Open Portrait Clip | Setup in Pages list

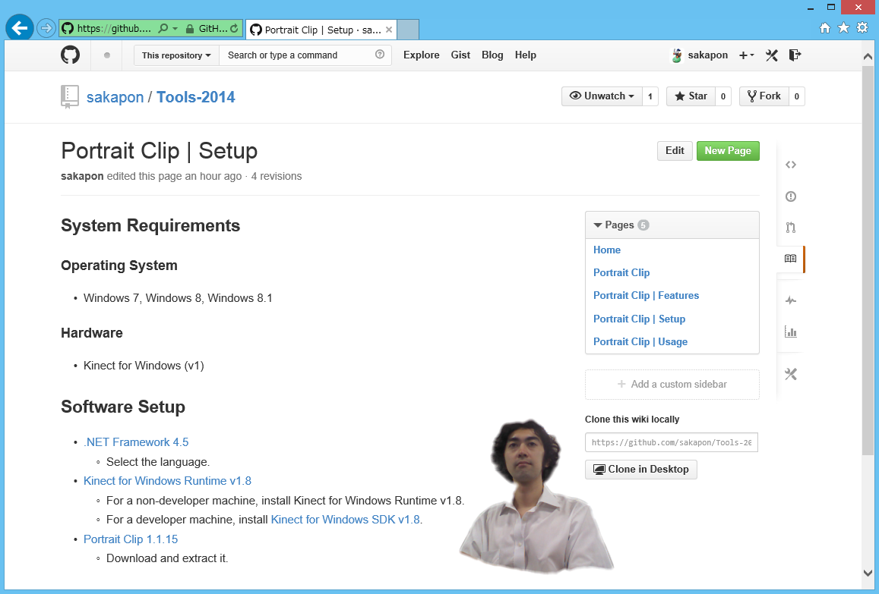639,319
